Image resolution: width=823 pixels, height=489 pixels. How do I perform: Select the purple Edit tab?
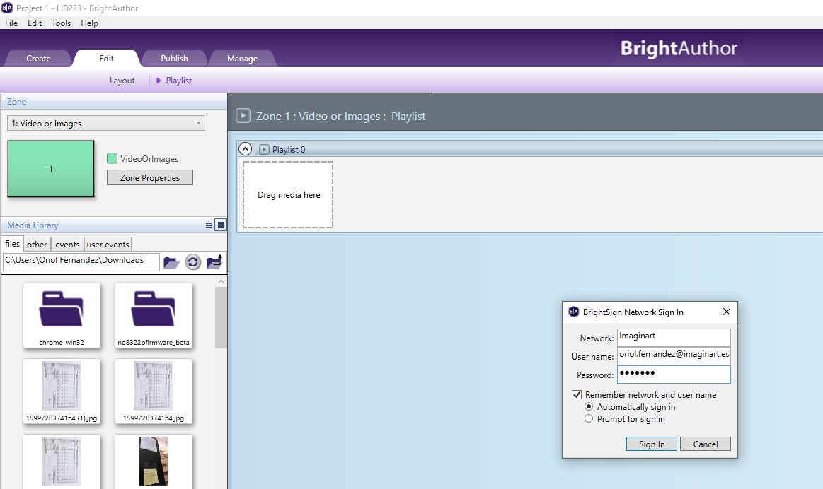(107, 59)
